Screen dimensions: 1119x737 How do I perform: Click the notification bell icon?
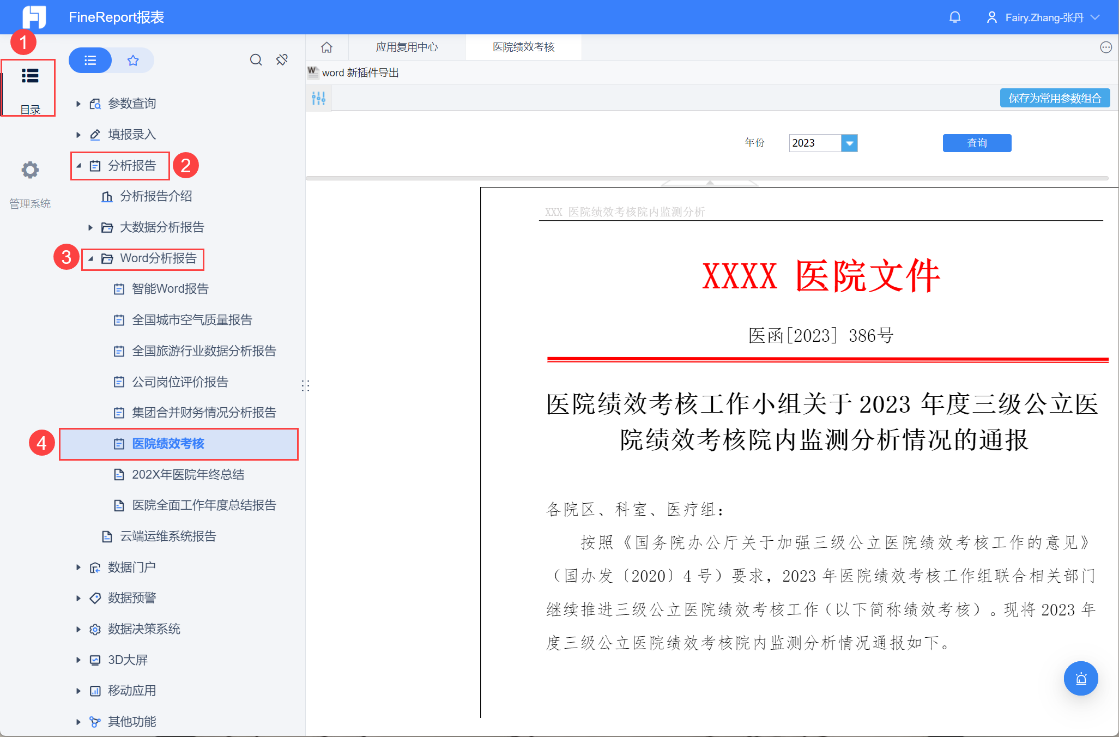pos(954,17)
